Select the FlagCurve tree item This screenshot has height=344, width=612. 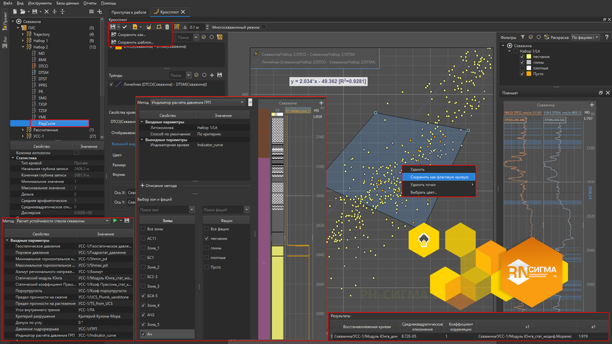47,123
